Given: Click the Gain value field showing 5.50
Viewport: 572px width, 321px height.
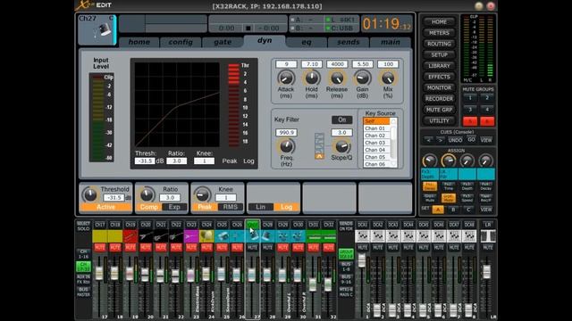Looking at the screenshot, I should point(363,64).
